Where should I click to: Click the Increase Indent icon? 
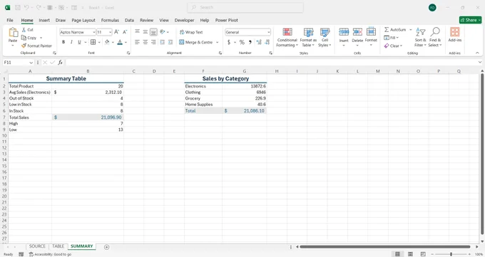tap(170, 42)
